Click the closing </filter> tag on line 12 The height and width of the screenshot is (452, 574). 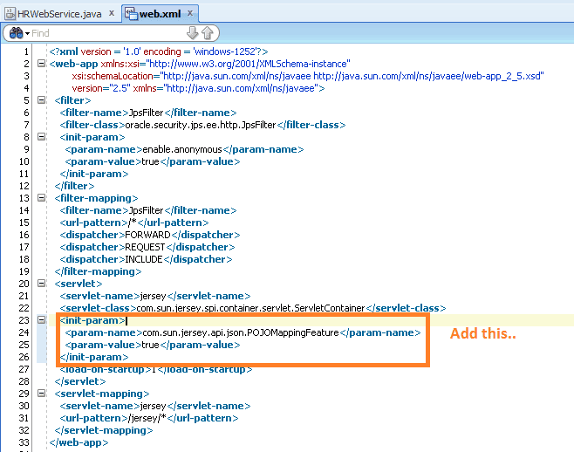74,186
